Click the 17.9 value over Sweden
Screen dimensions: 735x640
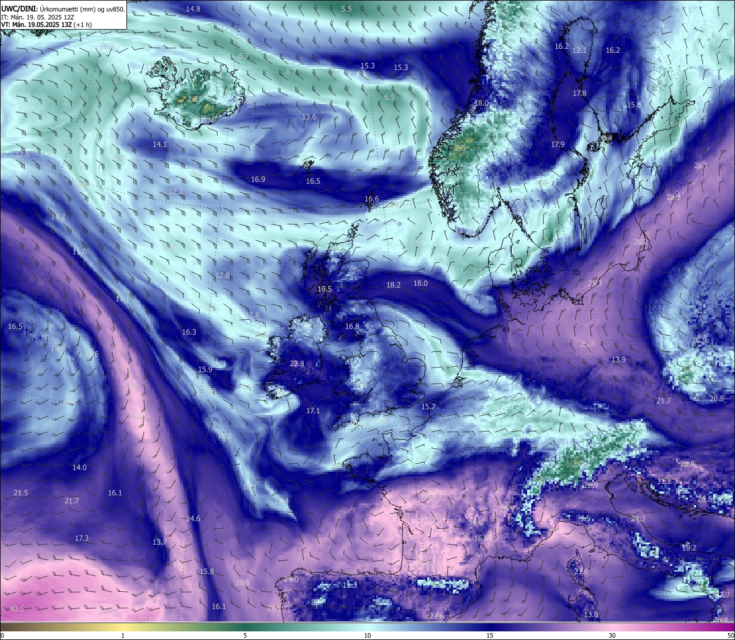[x=558, y=145]
